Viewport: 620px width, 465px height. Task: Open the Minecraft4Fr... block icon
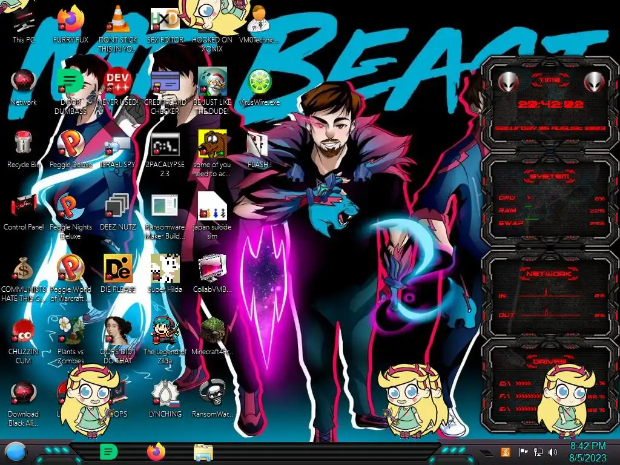click(x=212, y=336)
